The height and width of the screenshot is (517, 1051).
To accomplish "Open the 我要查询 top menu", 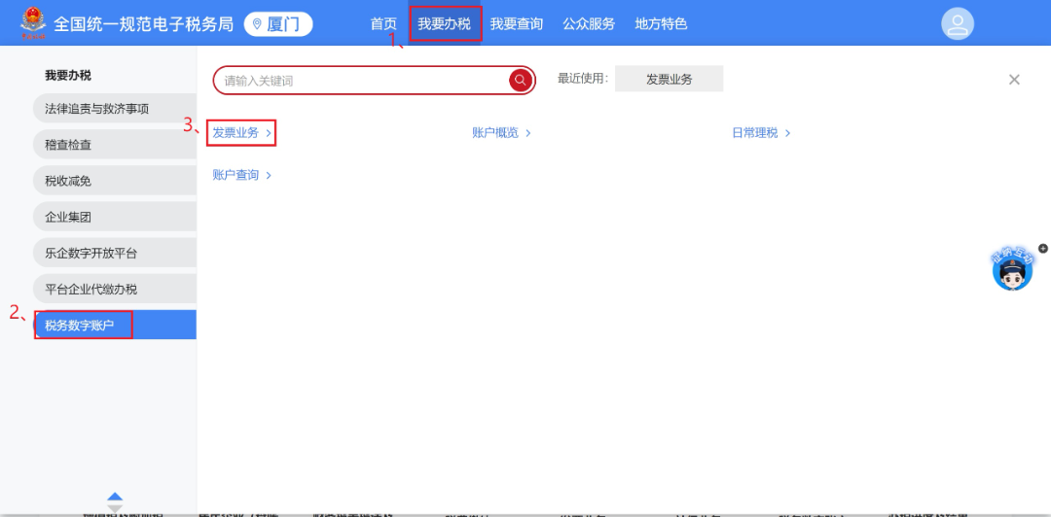I will point(516,24).
